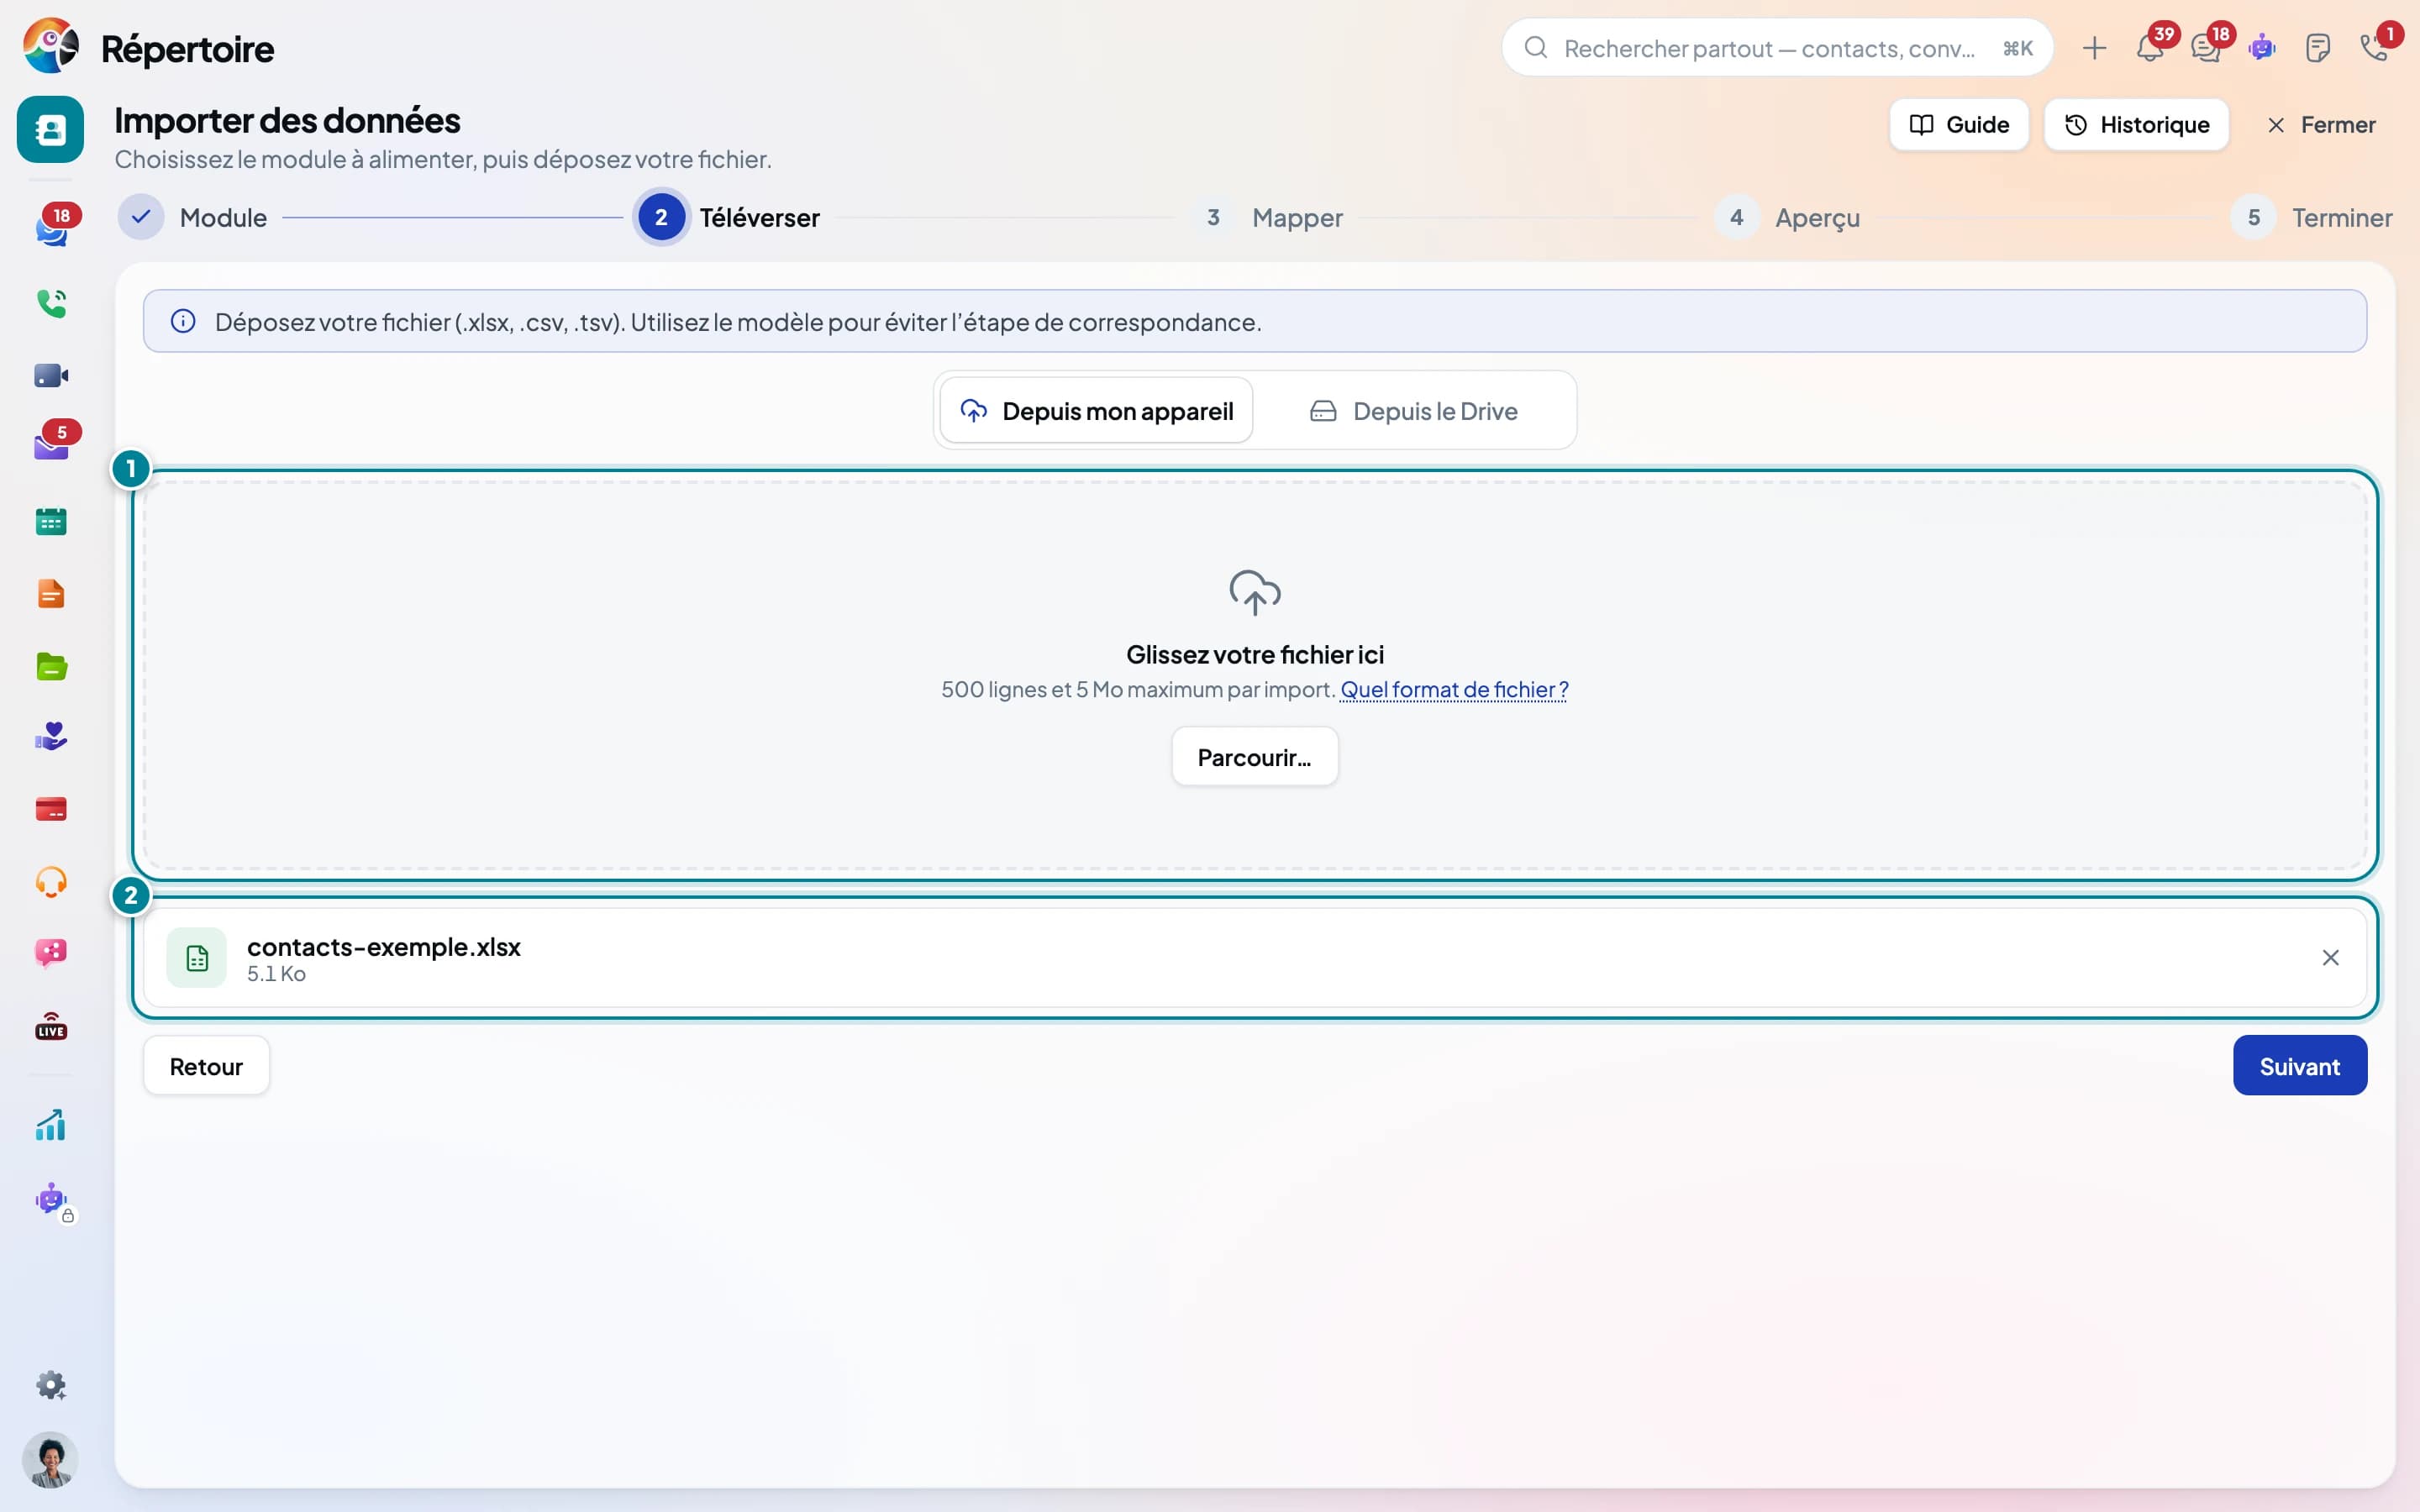Click the plus icon in top bar
The width and height of the screenshot is (2420, 1512).
[x=2094, y=48]
